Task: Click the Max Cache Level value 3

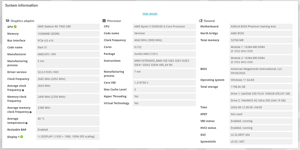Action: point(164,89)
